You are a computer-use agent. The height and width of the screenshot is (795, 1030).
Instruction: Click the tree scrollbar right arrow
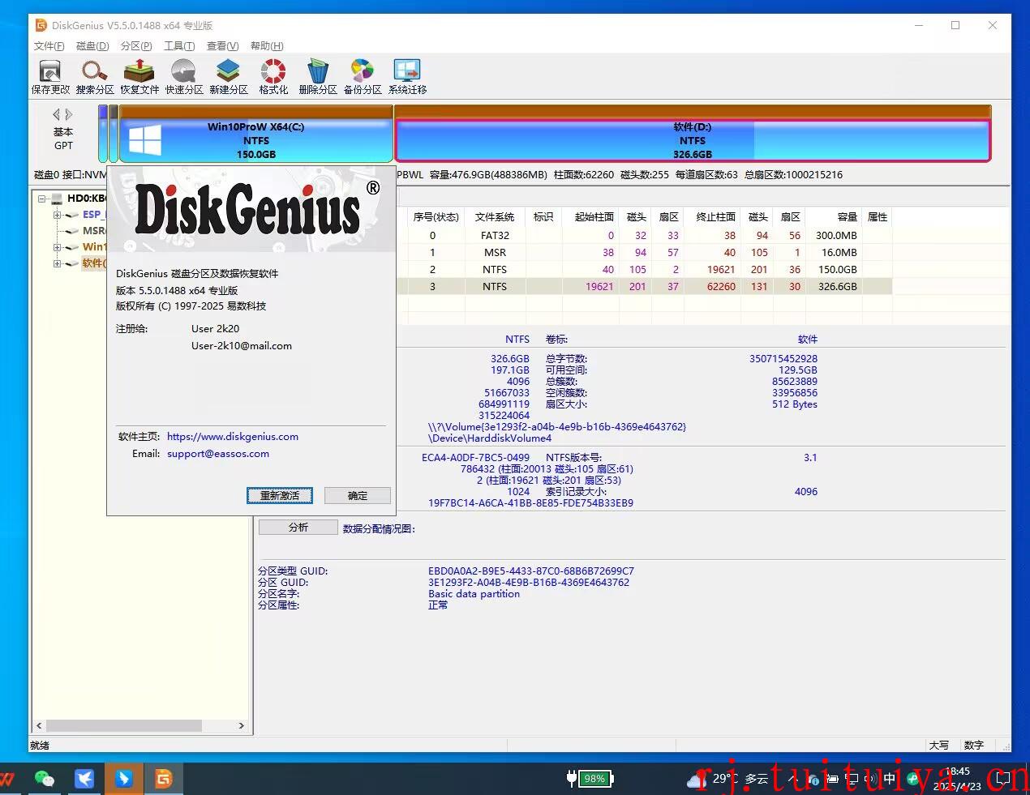click(241, 725)
